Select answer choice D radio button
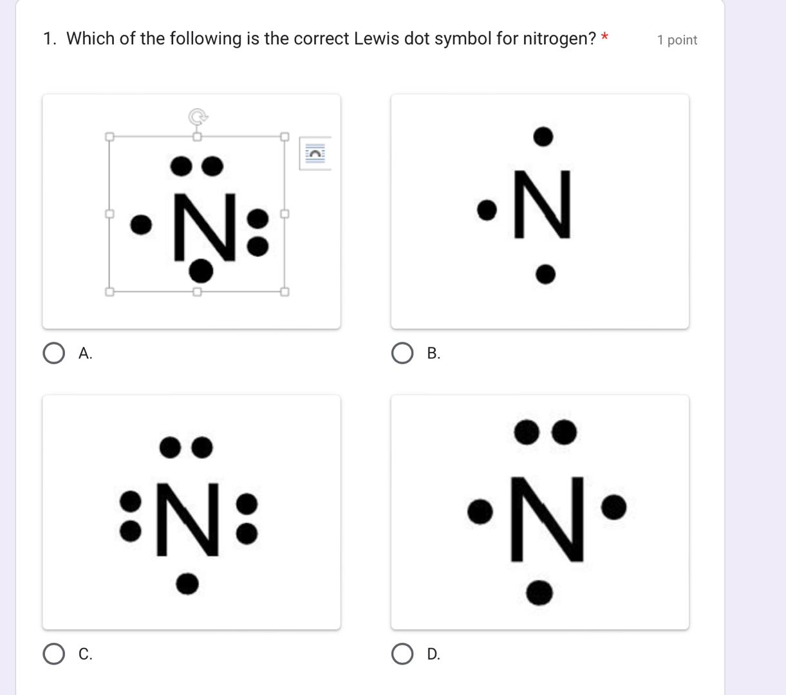The width and height of the screenshot is (786, 695). [x=403, y=654]
